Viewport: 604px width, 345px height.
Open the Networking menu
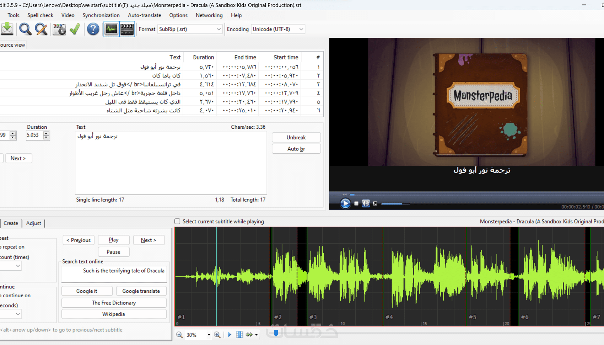[x=209, y=15]
